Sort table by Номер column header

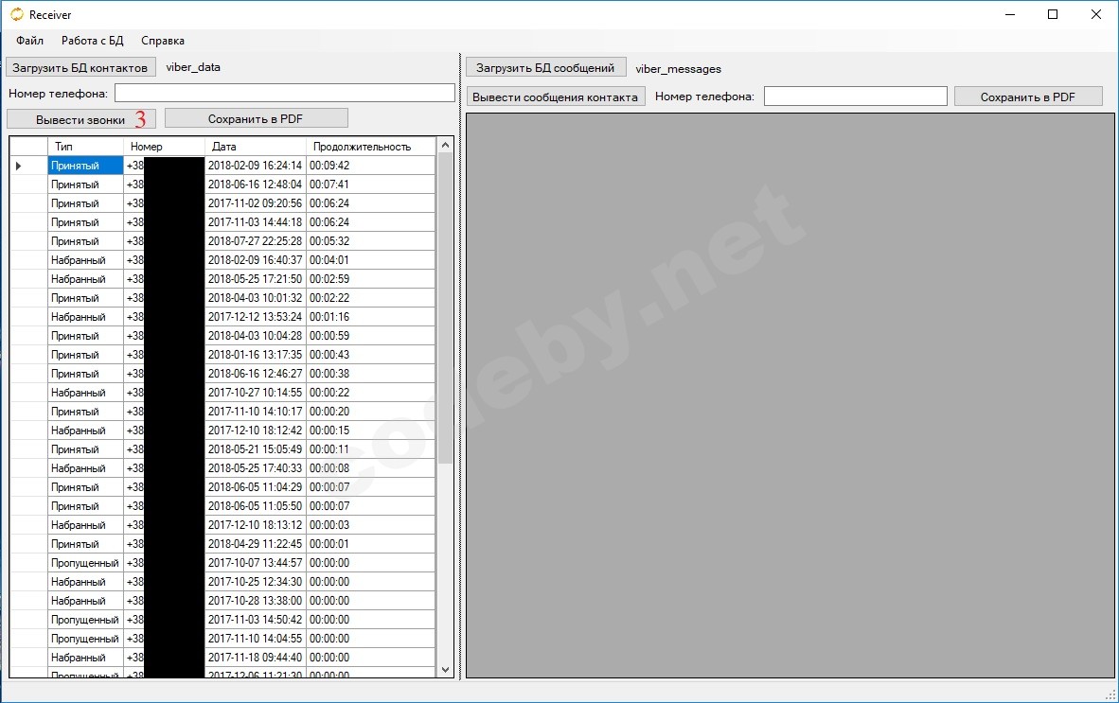(164, 146)
